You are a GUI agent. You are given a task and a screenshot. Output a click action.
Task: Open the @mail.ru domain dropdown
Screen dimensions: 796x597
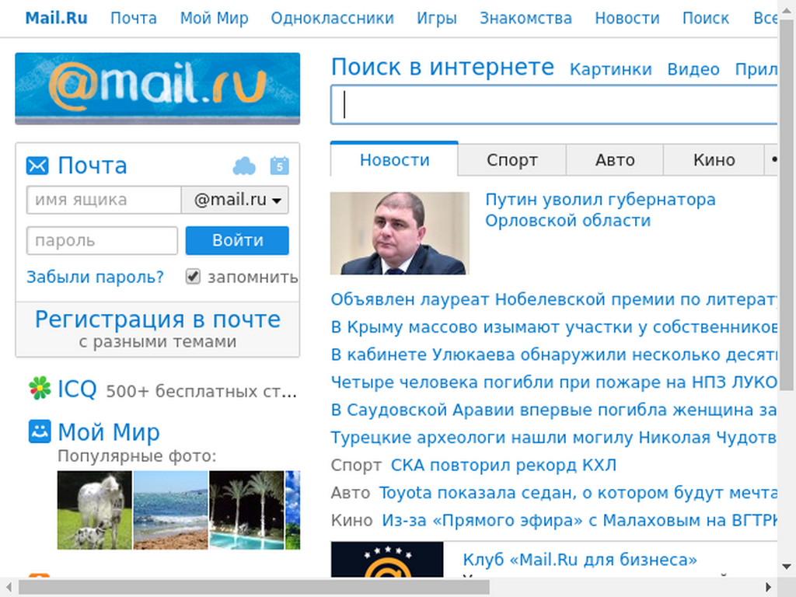click(236, 200)
